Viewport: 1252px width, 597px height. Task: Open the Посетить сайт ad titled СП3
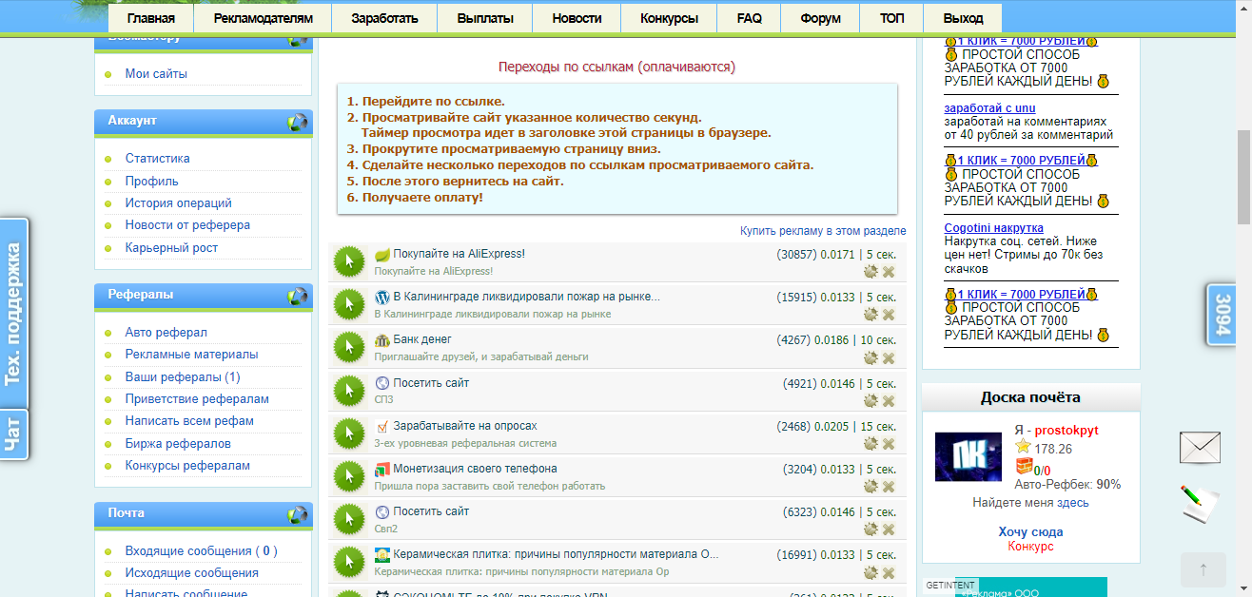431,383
